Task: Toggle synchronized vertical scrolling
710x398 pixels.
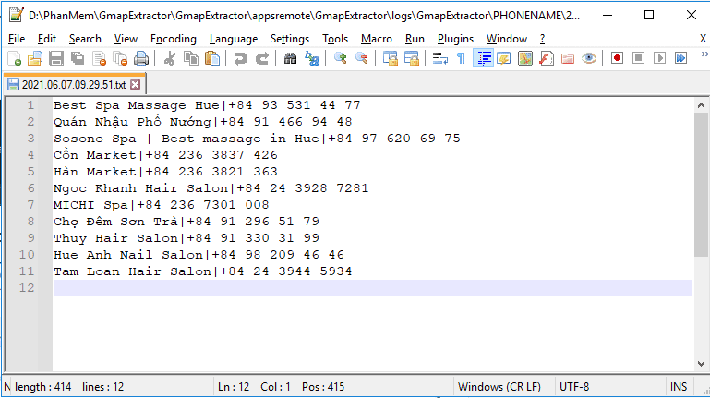Action: (390, 58)
